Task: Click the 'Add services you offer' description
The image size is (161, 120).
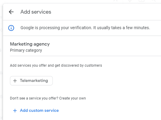Action: click(x=56, y=65)
